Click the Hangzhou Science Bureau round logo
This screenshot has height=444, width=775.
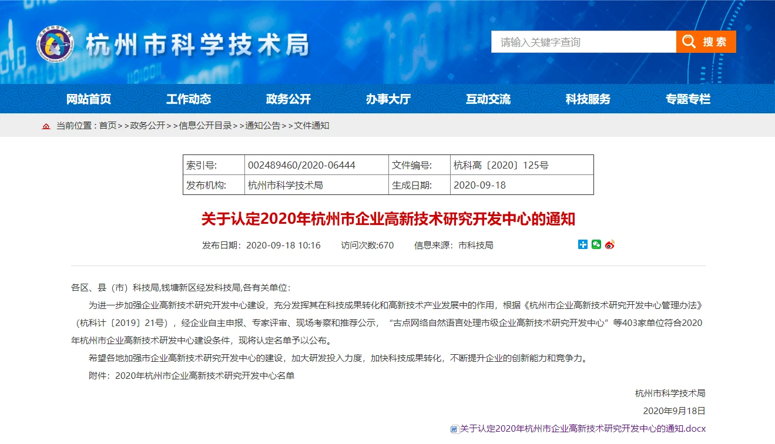point(55,44)
